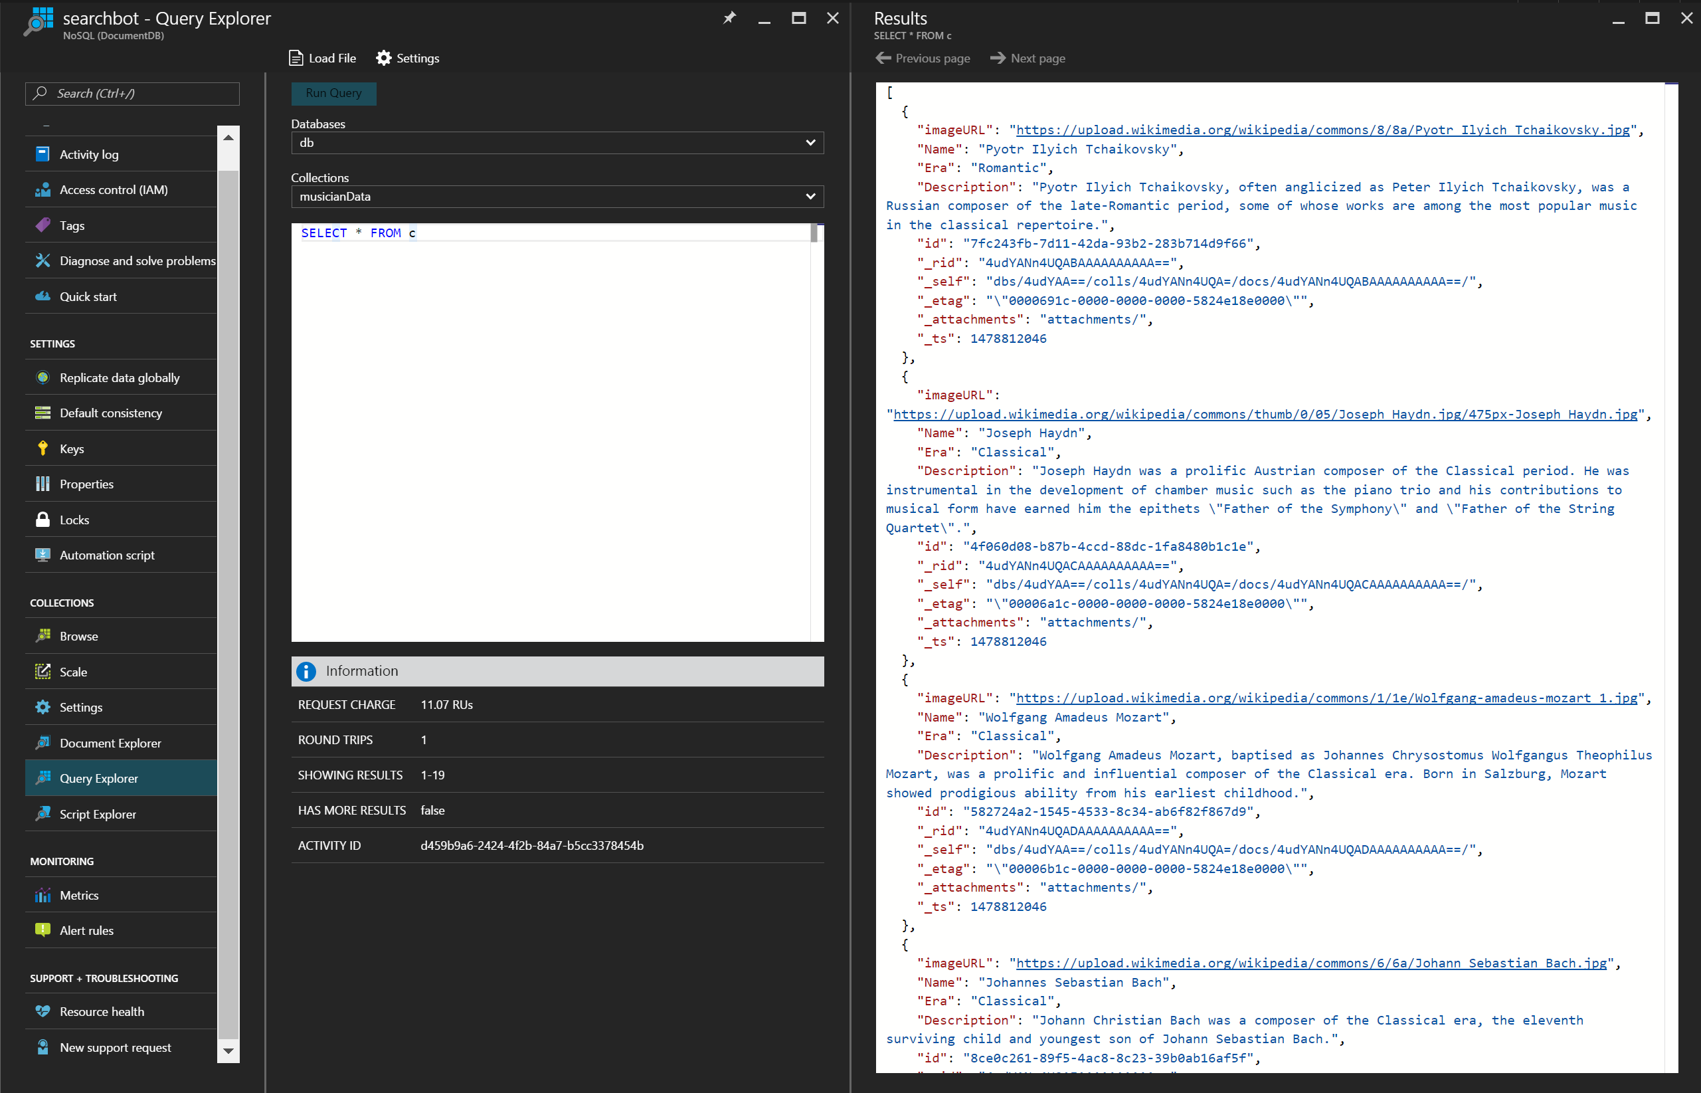Click the Tags icon in sidebar

click(x=43, y=225)
